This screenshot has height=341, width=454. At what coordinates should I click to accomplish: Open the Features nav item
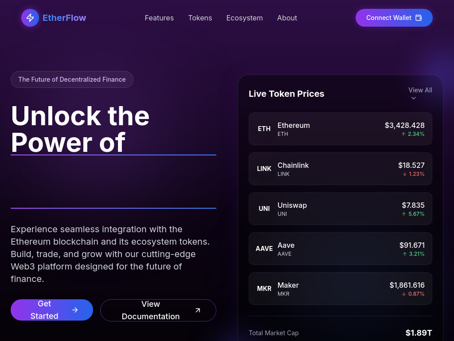click(x=159, y=18)
